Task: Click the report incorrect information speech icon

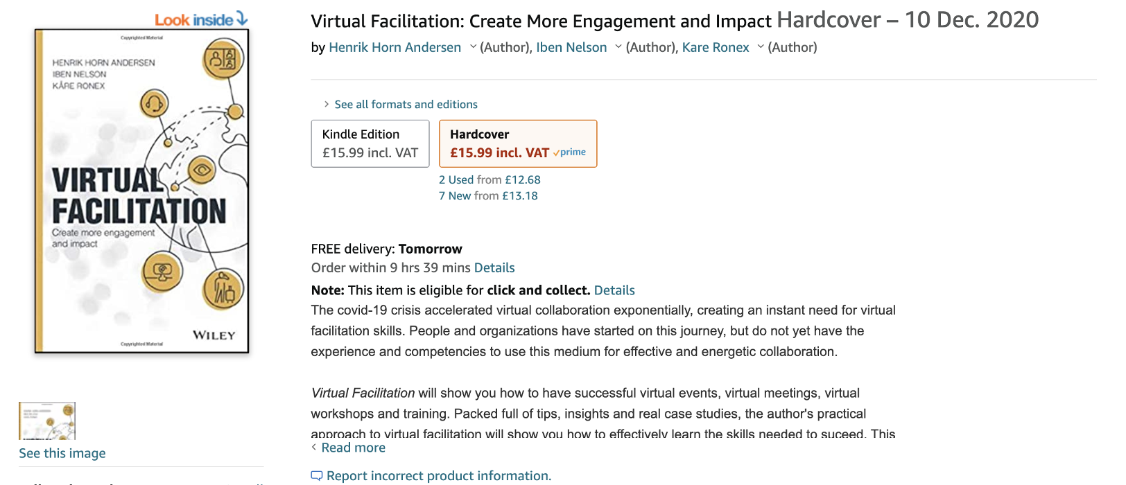Action: pos(316,476)
